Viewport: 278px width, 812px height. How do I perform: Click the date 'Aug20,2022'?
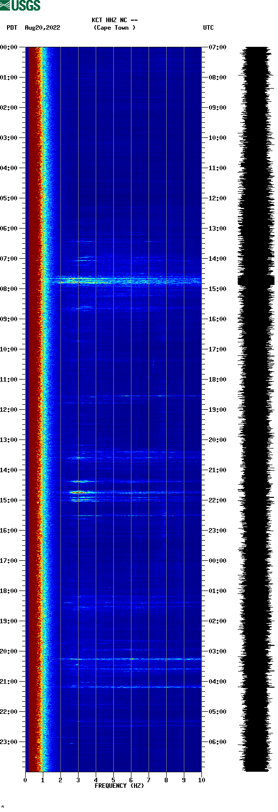42,28
